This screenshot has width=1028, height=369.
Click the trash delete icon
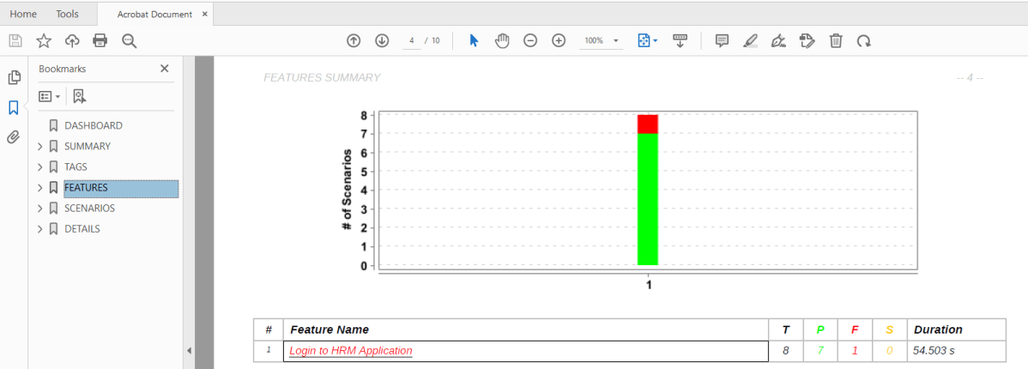[836, 40]
